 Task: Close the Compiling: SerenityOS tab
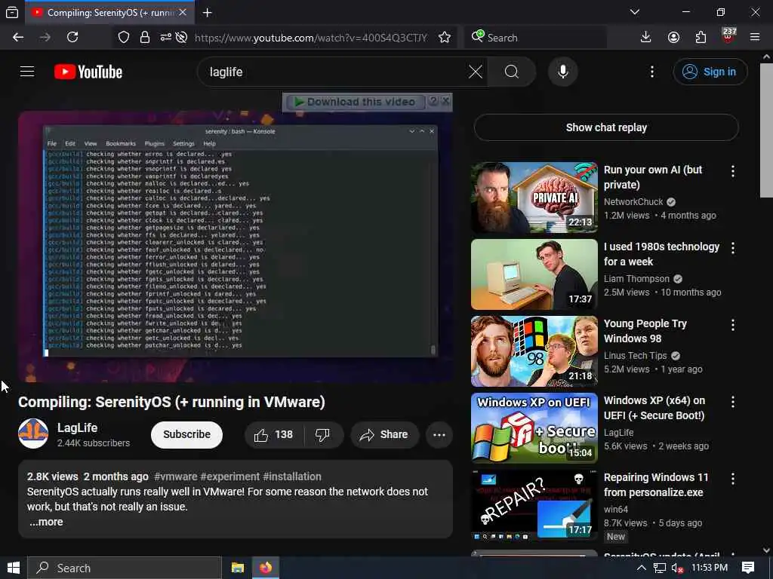(x=183, y=12)
